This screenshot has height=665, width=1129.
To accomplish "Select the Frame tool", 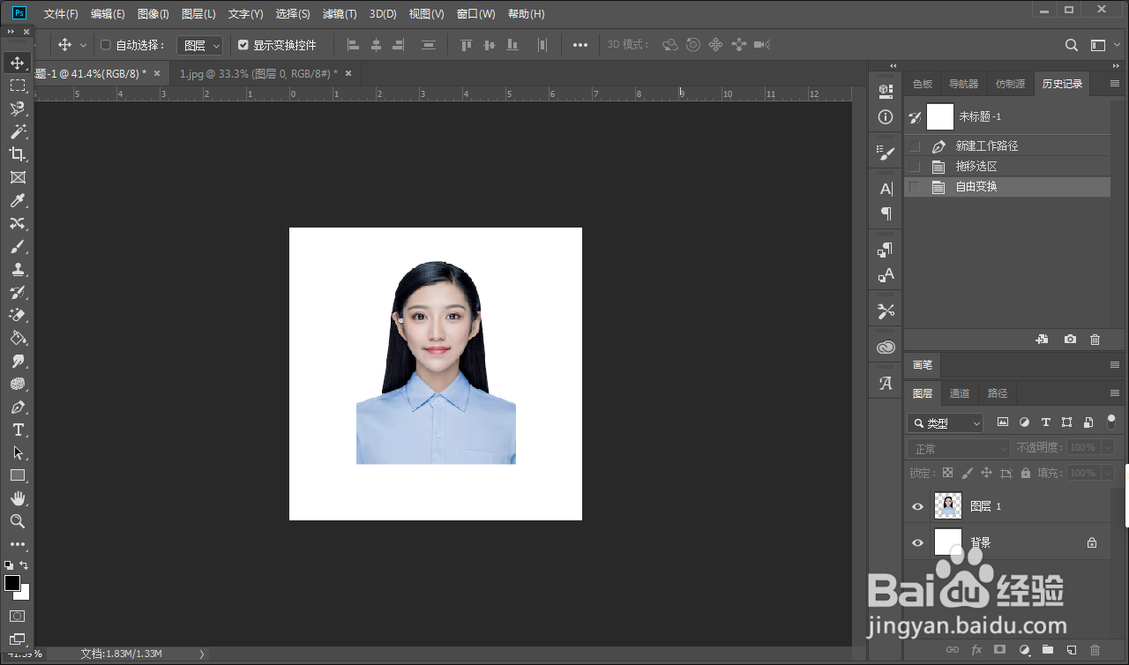I will click(x=18, y=177).
